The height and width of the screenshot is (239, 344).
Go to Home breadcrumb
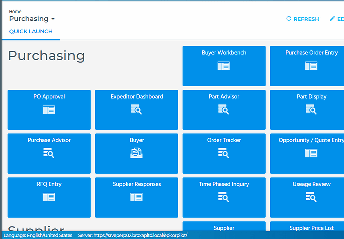tap(15, 11)
